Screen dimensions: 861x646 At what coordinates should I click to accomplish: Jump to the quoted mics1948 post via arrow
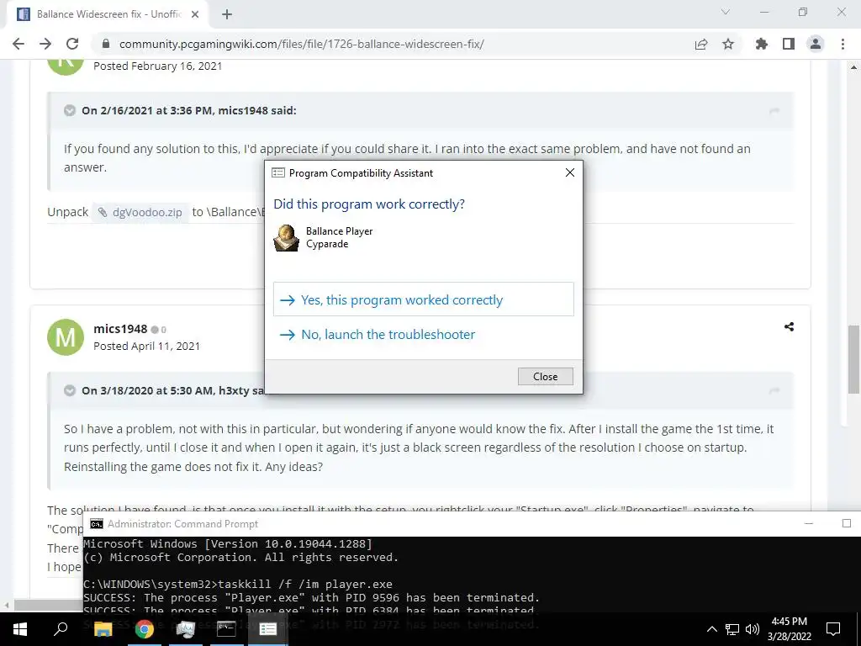click(774, 111)
